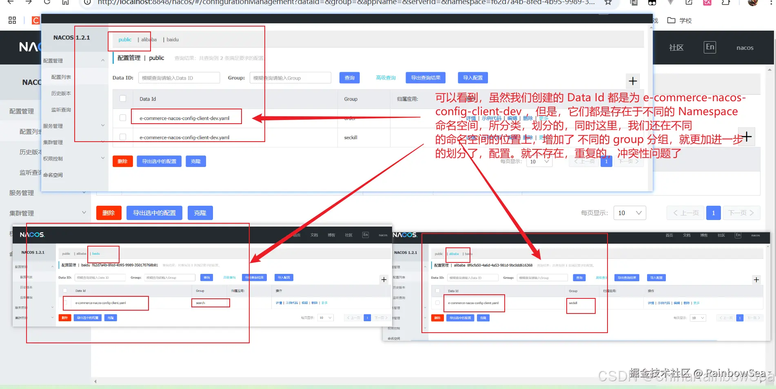The width and height of the screenshot is (776, 389).
Task: Open the page-size dropdown in the top overlay
Action: pyautogui.click(x=539, y=162)
